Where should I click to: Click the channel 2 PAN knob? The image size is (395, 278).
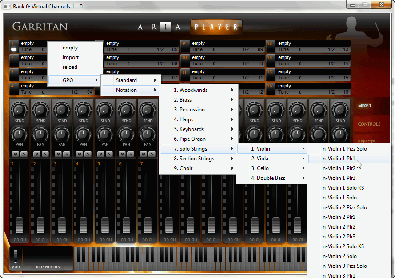point(40,133)
